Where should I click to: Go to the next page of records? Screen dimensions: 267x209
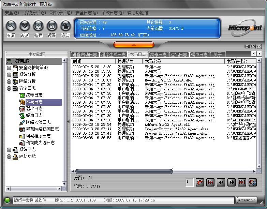click(x=232, y=182)
